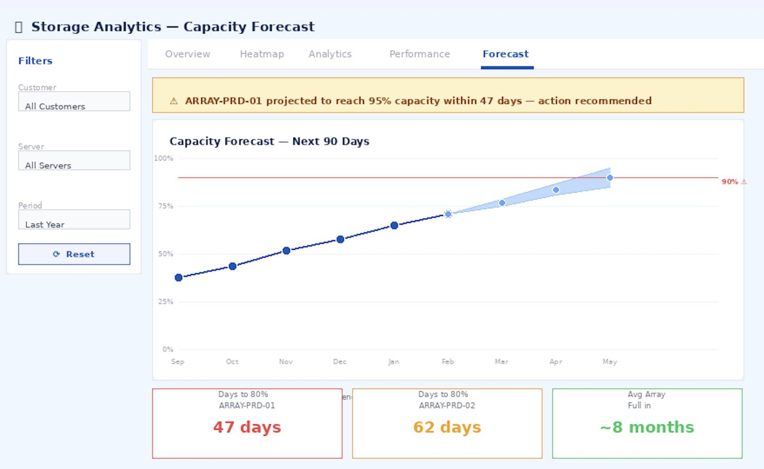The image size is (764, 469).
Task: Expand the Server filter dropdown
Action: [x=74, y=160]
